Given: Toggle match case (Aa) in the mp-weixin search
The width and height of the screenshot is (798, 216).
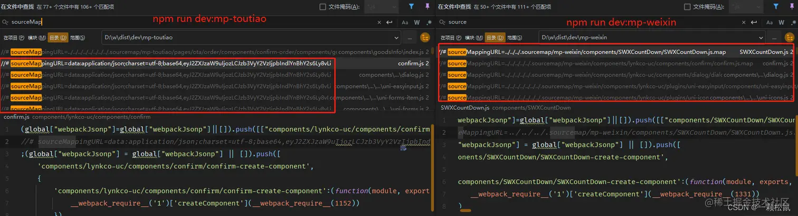Looking at the screenshot, I should [770, 23].
